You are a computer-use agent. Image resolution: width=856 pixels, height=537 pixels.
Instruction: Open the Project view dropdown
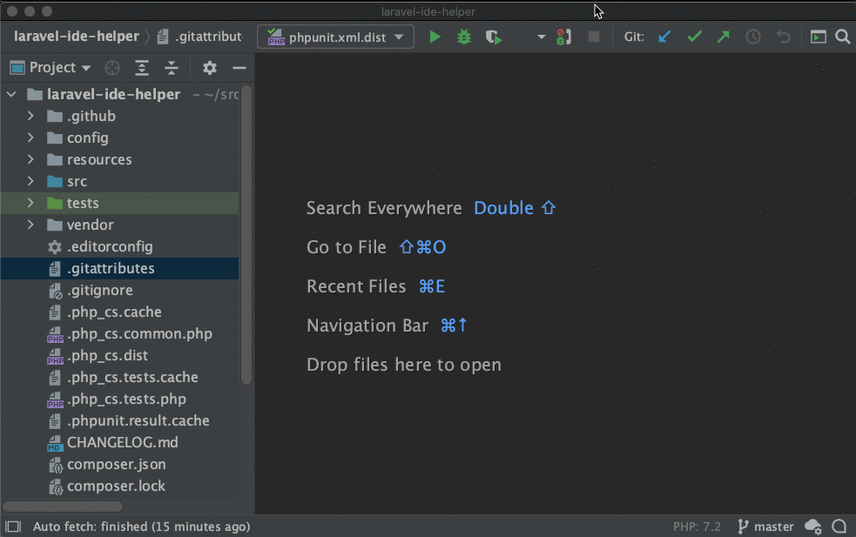tap(51, 68)
